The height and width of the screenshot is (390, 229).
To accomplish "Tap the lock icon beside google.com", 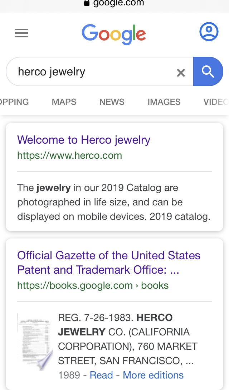I will coord(87,3).
